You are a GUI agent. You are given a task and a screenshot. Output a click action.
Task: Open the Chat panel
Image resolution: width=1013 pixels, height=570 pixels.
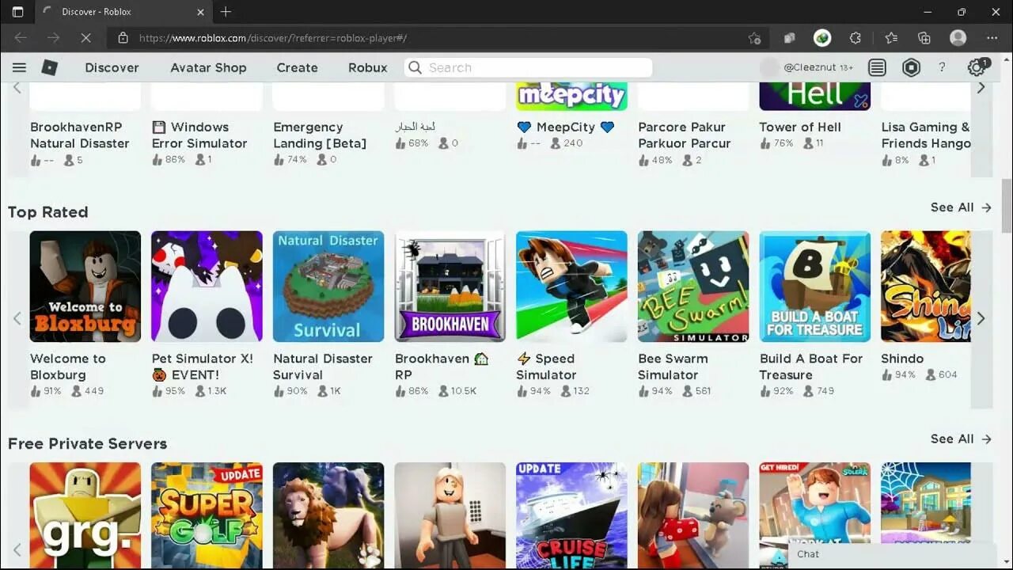(x=892, y=554)
